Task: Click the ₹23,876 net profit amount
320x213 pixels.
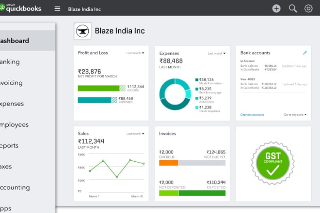Action: tap(89, 72)
